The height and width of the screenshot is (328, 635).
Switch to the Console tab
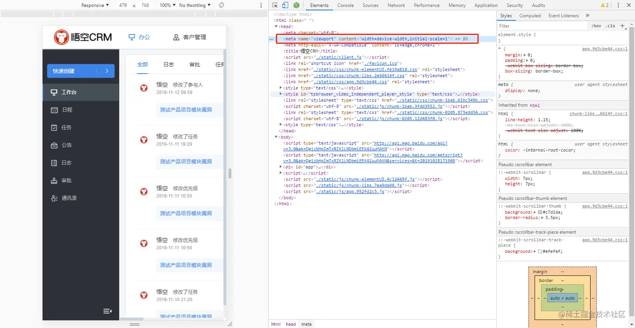pos(346,5)
